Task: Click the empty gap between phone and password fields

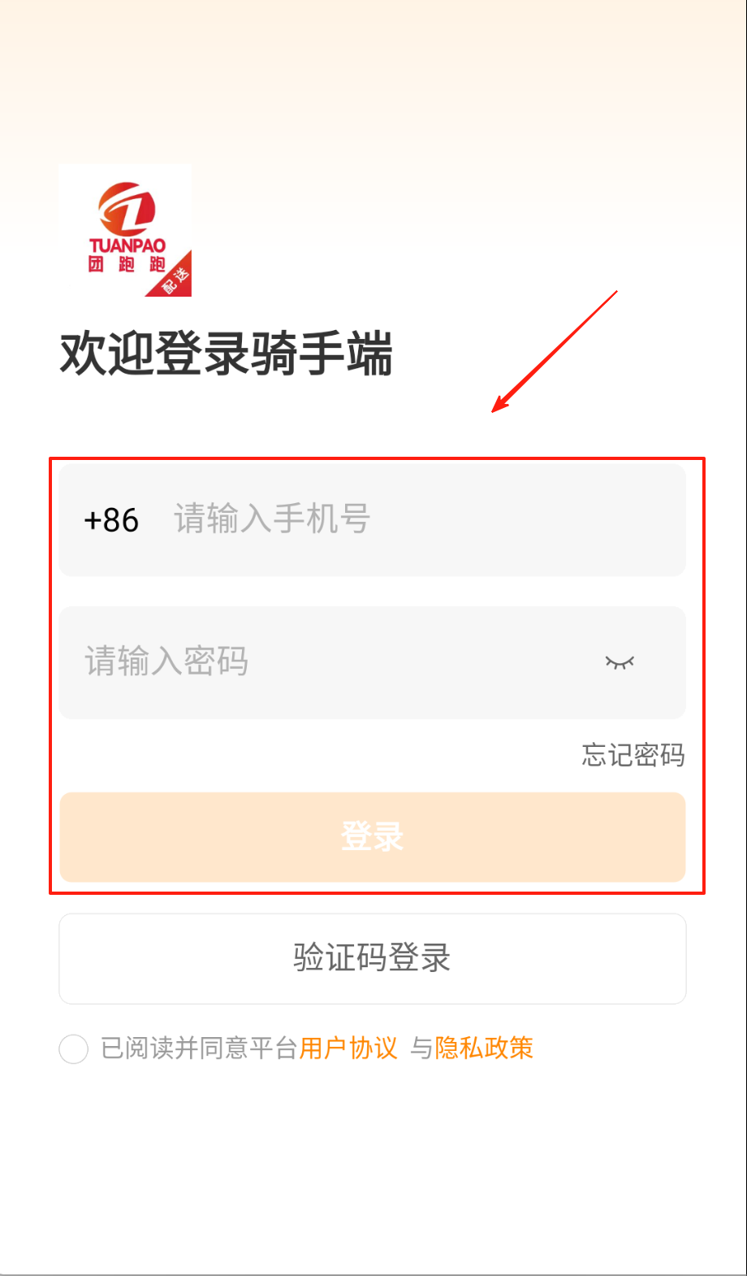Action: [373, 591]
